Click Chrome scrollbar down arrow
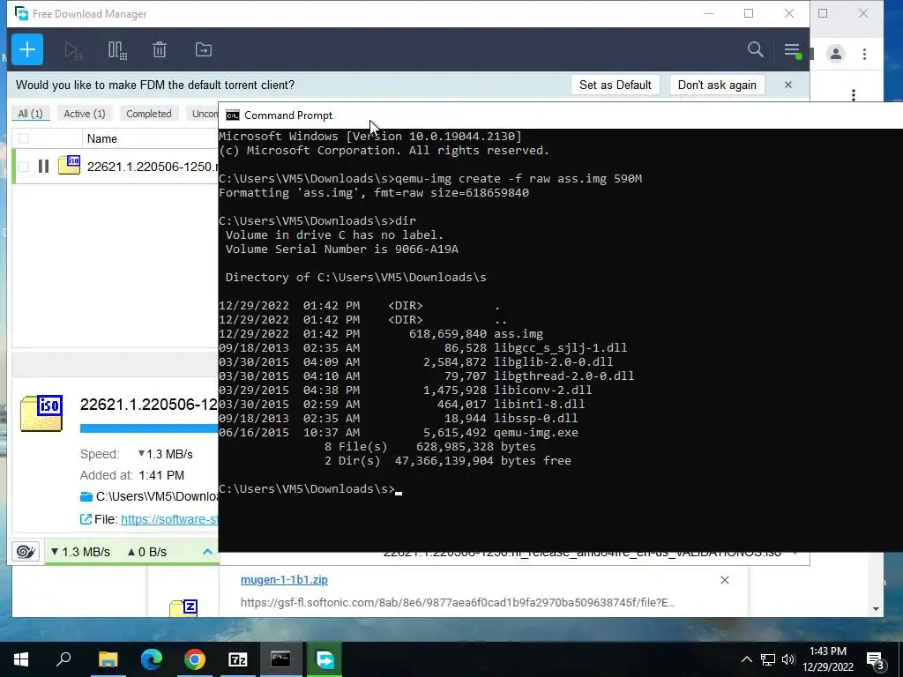903x677 pixels. click(876, 609)
